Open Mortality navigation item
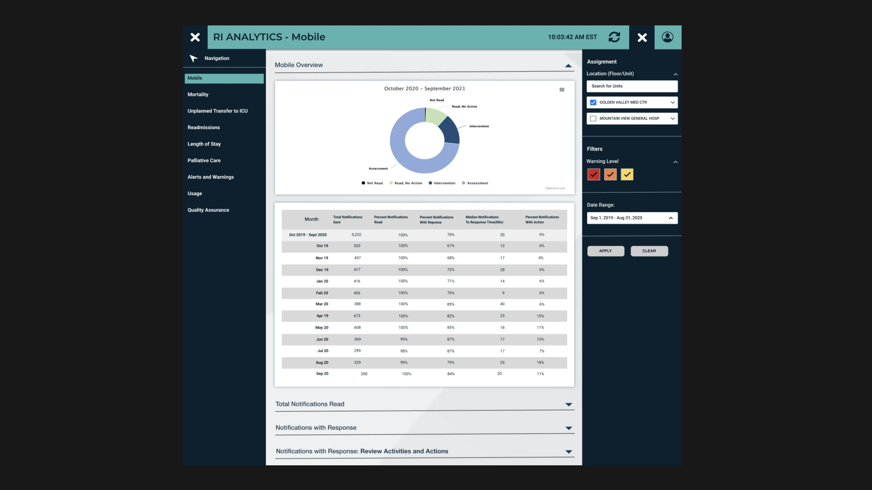 (198, 94)
